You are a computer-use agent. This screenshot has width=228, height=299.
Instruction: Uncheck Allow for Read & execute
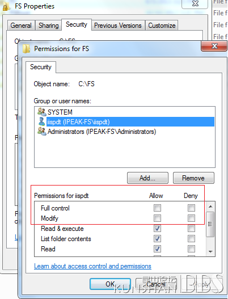coord(157,228)
